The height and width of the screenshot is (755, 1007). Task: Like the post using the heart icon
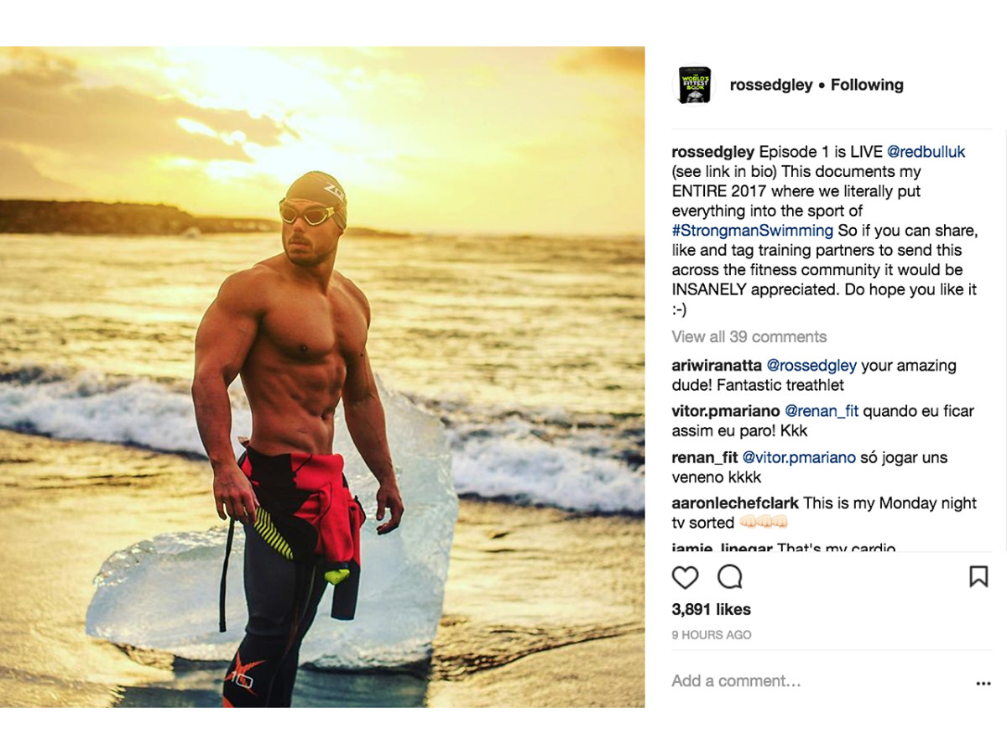point(686,578)
